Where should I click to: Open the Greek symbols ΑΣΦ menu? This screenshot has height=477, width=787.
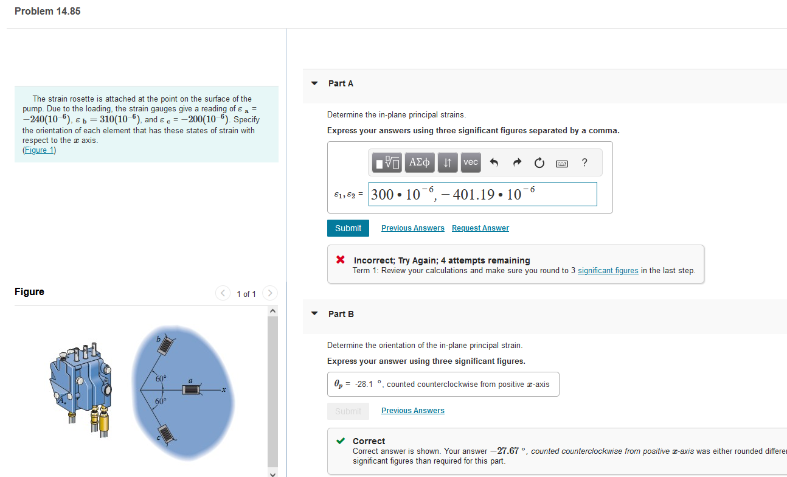point(420,162)
